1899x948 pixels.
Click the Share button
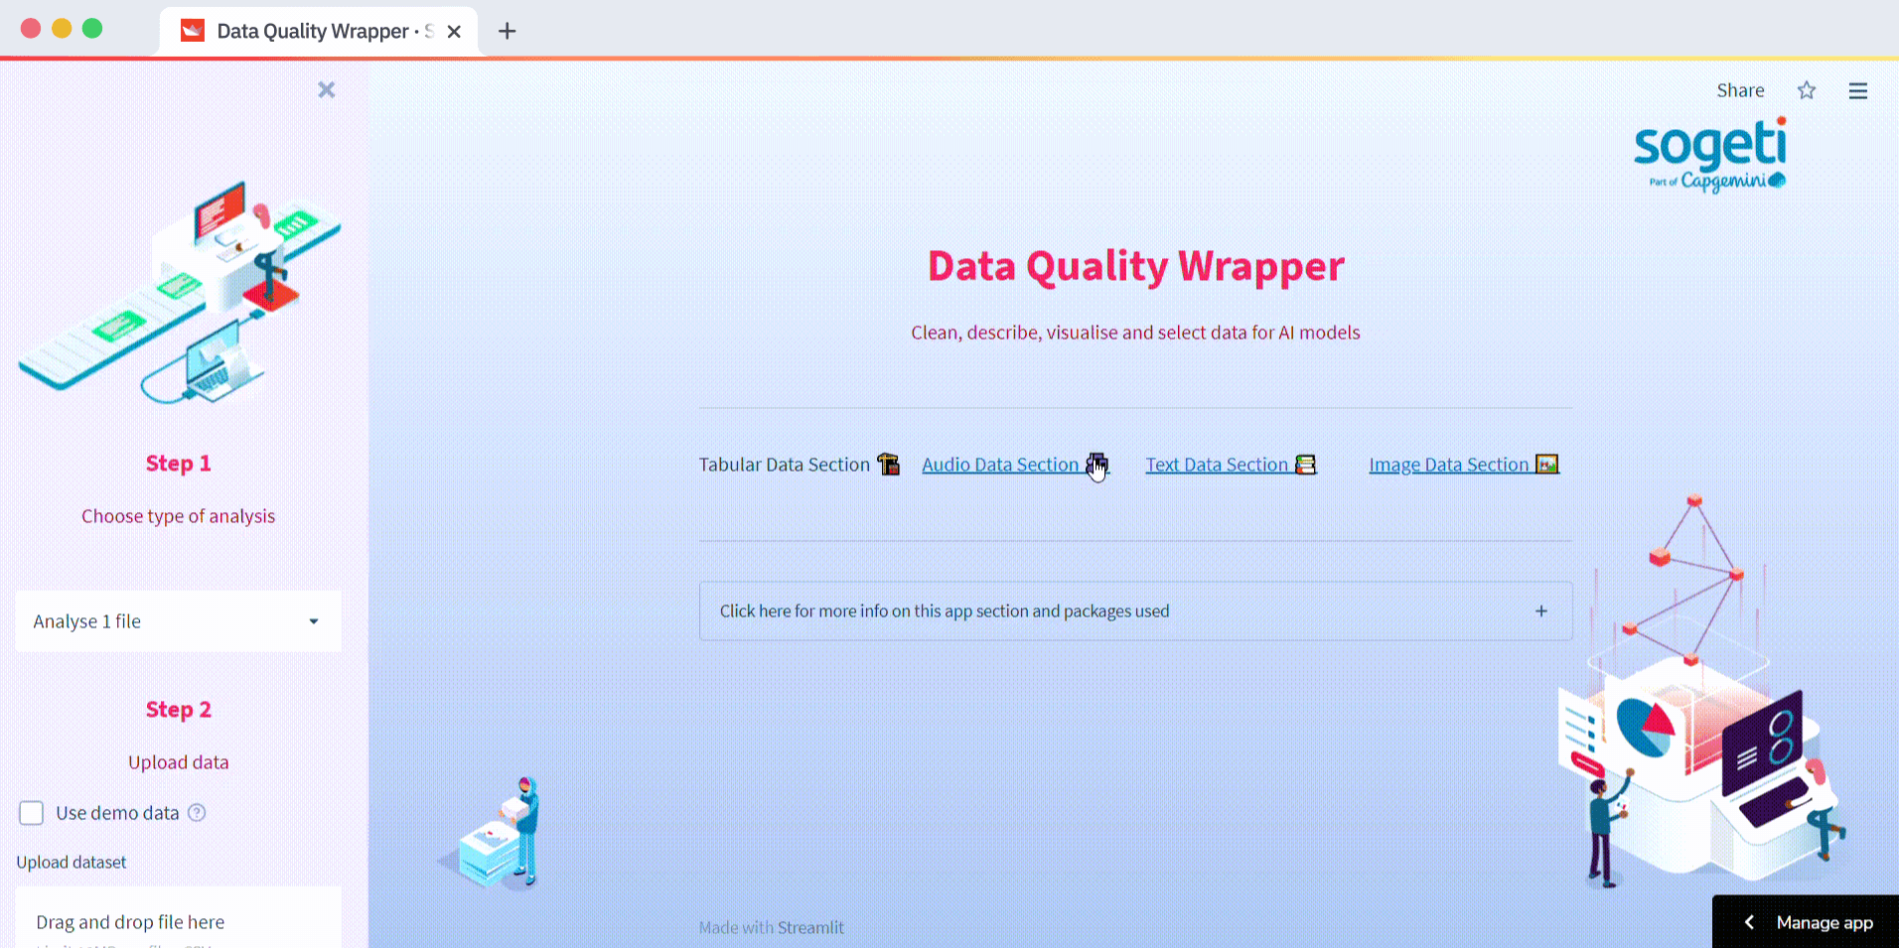(1739, 90)
